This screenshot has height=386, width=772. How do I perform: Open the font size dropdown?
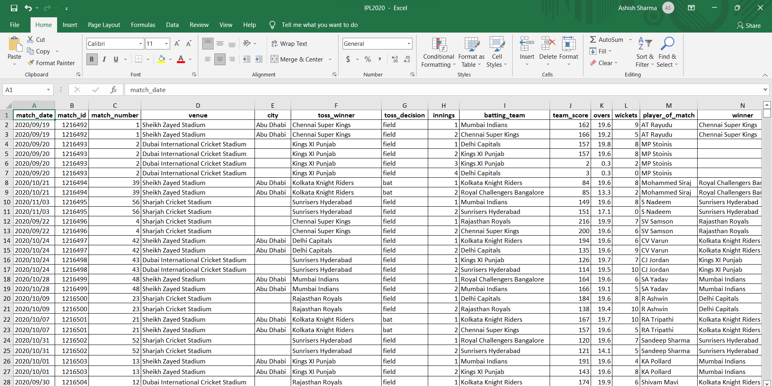[166, 43]
